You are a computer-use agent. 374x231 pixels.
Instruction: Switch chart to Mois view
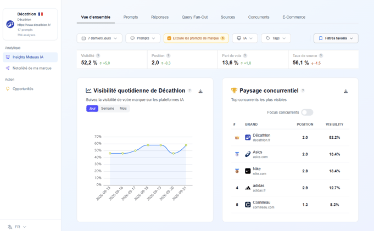123,109
